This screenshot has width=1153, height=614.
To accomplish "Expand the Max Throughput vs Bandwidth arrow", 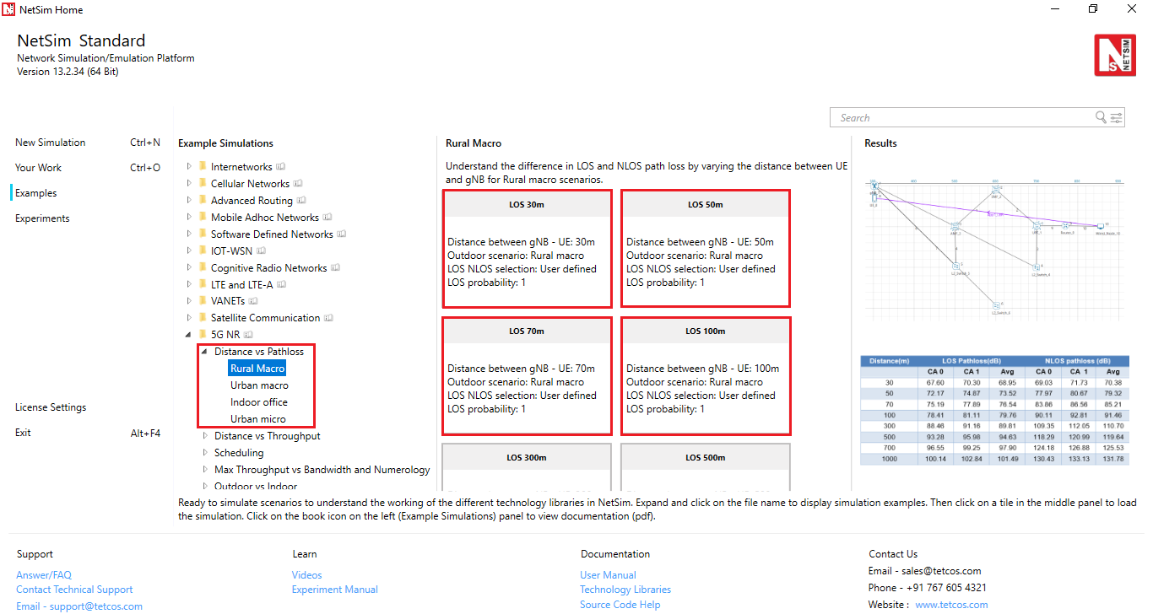I will click(x=205, y=470).
